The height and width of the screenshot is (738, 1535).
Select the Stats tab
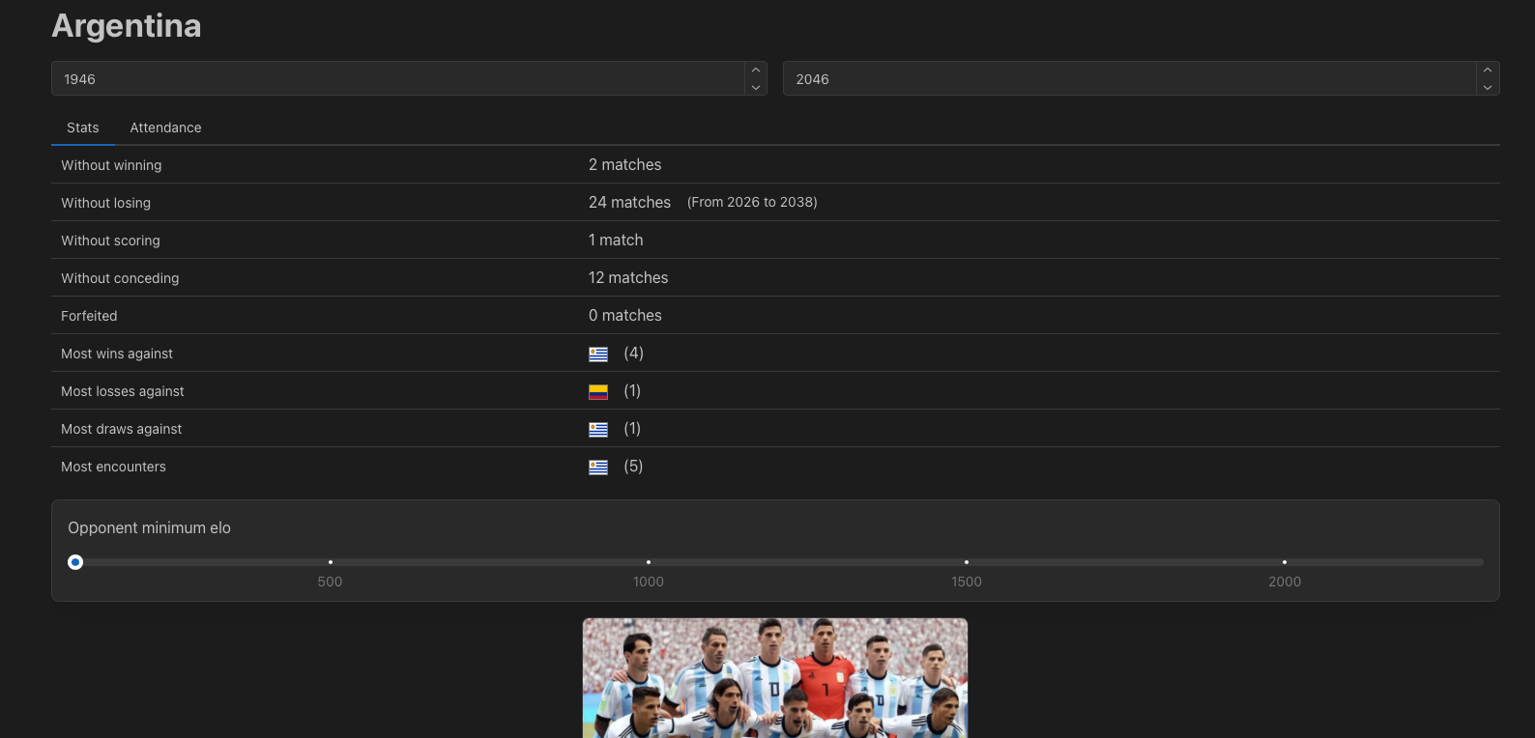tap(83, 128)
